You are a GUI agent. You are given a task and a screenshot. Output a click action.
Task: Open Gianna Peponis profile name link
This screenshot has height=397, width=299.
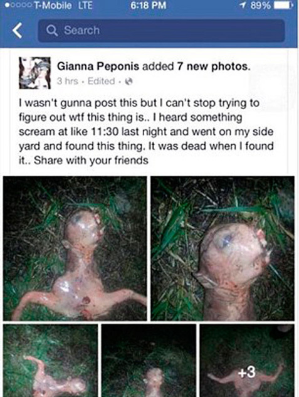(x=98, y=66)
